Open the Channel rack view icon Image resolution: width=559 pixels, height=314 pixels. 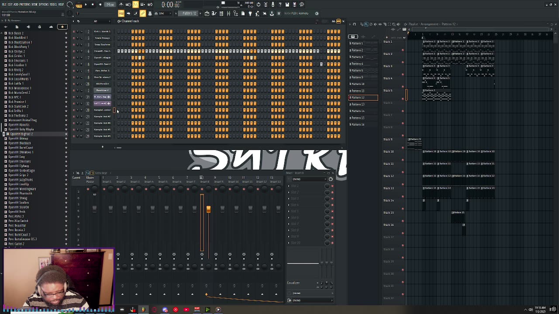pyautogui.click(x=221, y=14)
